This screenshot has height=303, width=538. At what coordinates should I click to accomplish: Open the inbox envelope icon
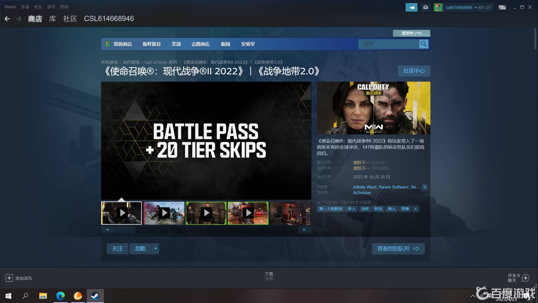click(425, 7)
